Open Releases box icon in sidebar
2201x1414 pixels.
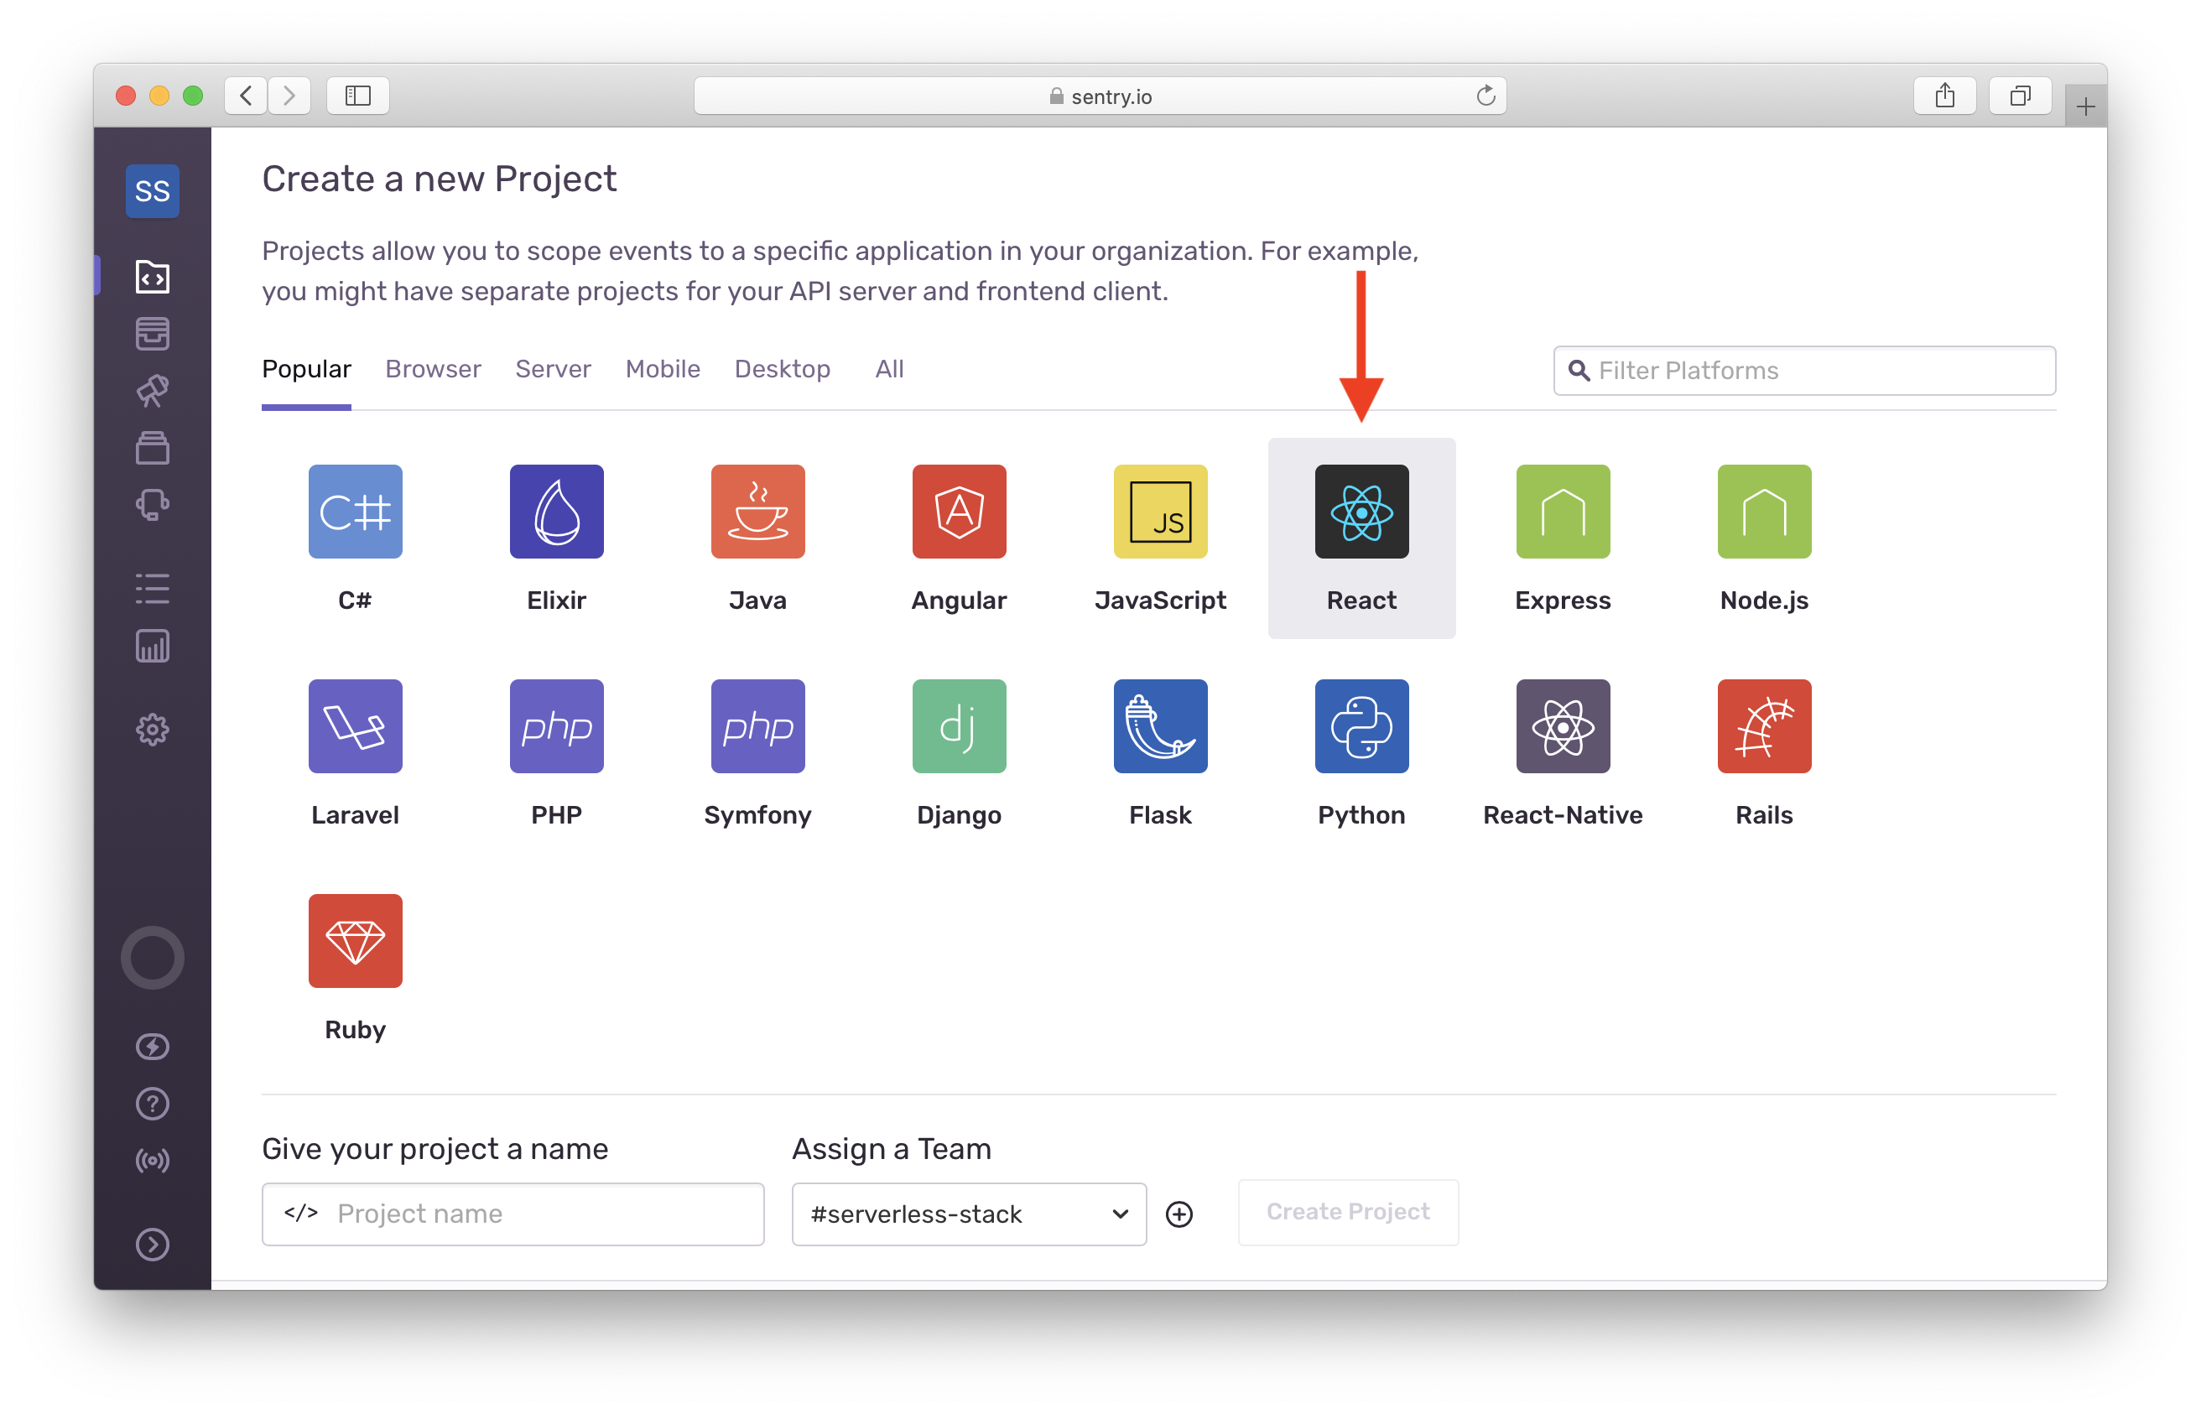click(153, 447)
